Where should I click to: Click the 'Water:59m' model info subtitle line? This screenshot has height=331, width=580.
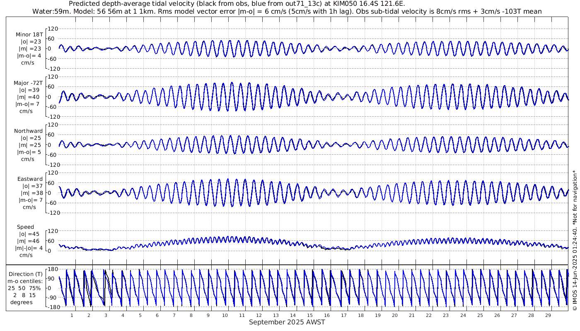click(287, 12)
